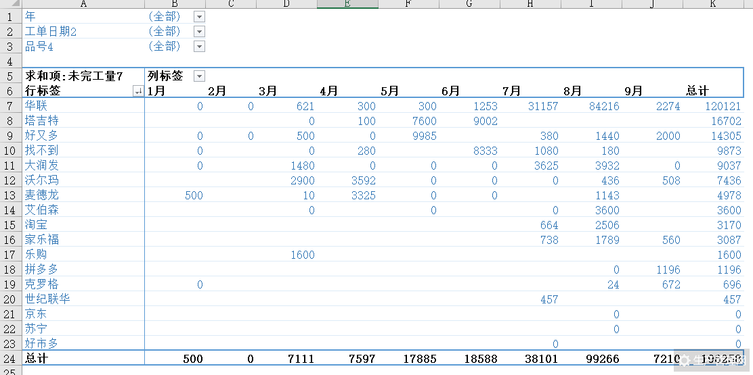Click the 9月 column label
The height and width of the screenshot is (375, 753).
633,91
